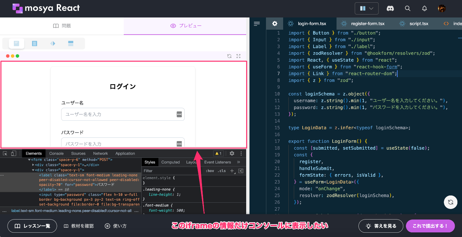Switch to the 問題 tab

point(62,26)
